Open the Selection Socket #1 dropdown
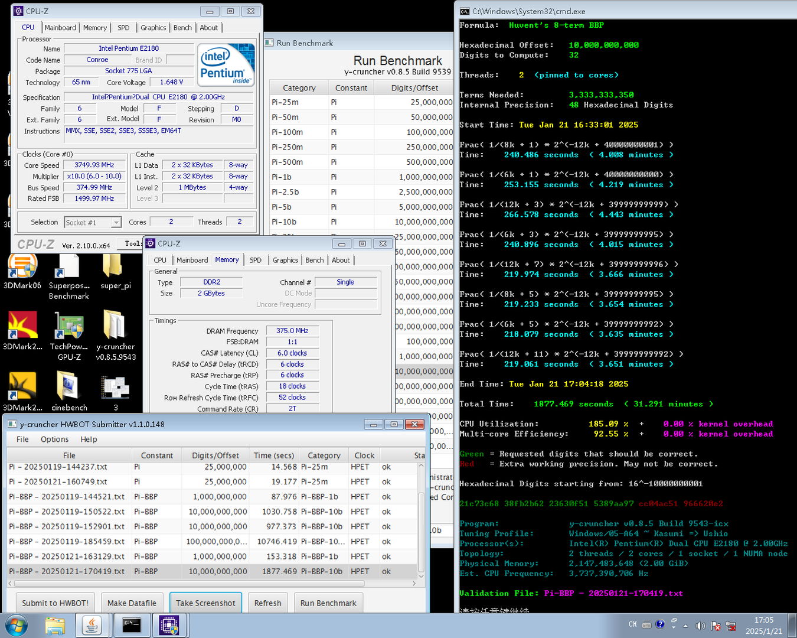The width and height of the screenshot is (797, 638). 92,222
